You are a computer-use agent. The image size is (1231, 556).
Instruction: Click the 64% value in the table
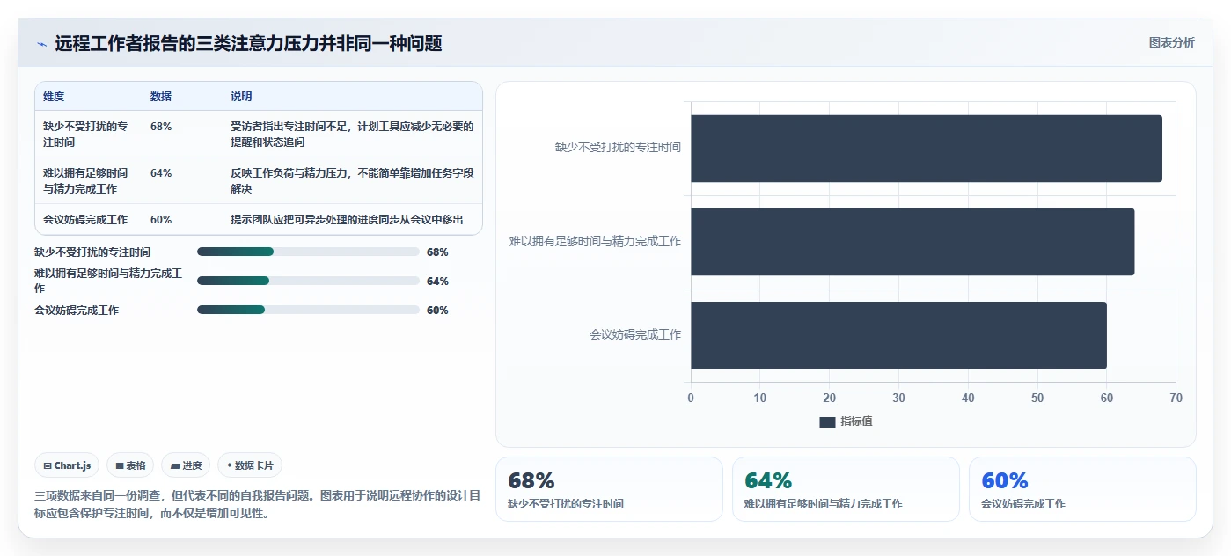click(x=161, y=173)
